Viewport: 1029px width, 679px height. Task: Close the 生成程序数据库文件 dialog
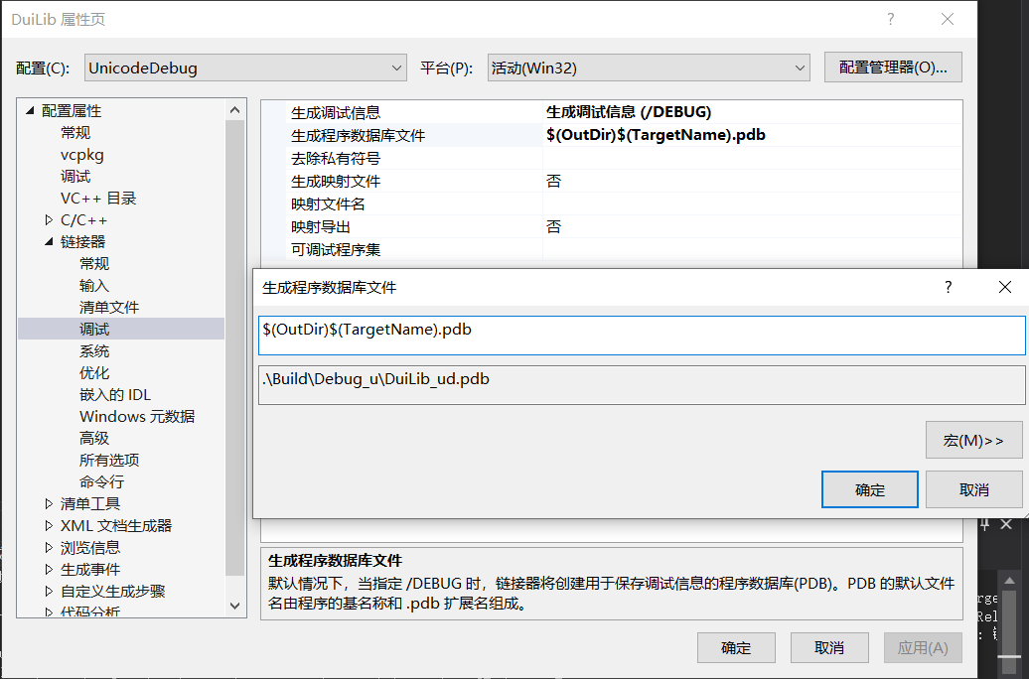point(1004,287)
